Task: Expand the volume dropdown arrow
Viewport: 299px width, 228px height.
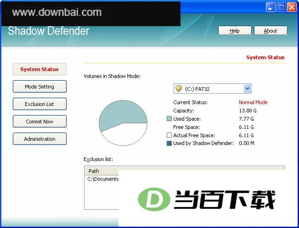Action: [x=247, y=89]
